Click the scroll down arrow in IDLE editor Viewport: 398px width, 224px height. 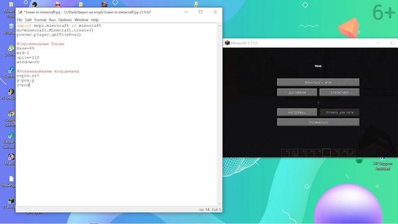click(x=220, y=204)
